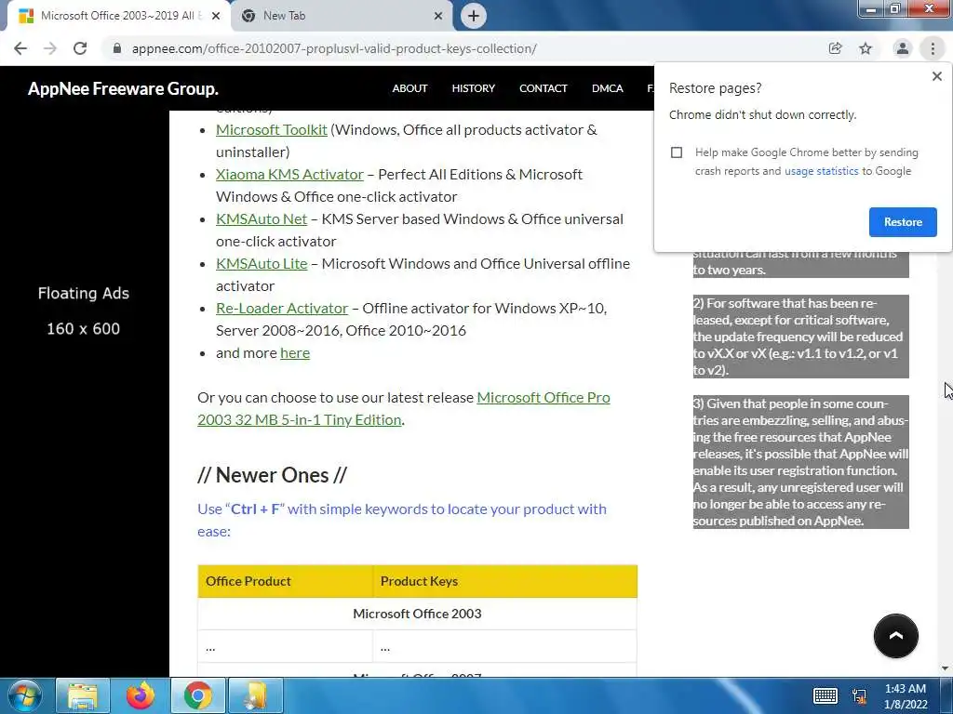Go back using browser back arrow
Image resolution: width=953 pixels, height=714 pixels.
click(20, 48)
